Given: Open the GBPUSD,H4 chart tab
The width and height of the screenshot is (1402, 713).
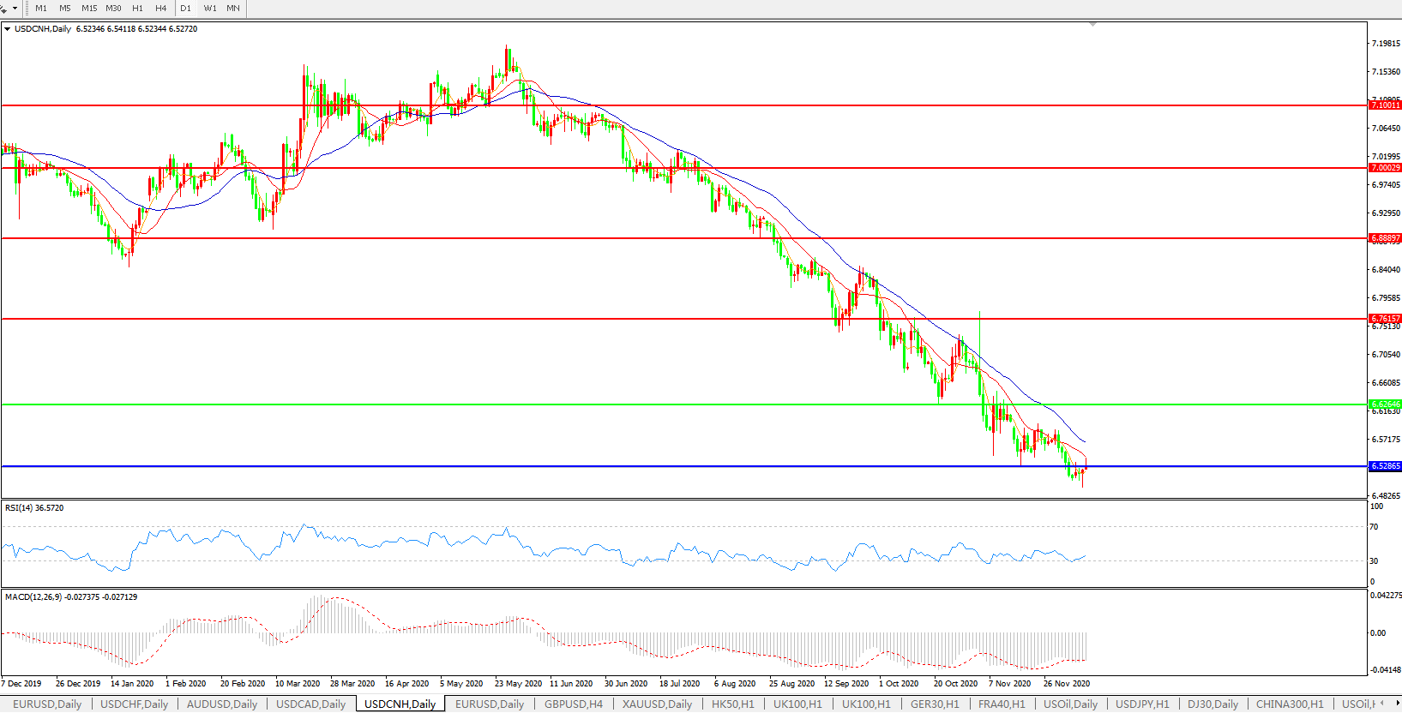Looking at the screenshot, I should [573, 704].
